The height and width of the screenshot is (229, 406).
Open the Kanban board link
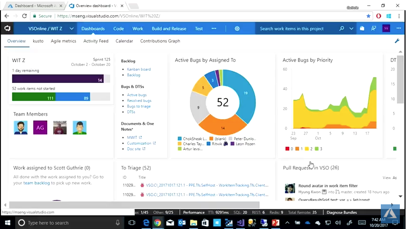point(139,69)
